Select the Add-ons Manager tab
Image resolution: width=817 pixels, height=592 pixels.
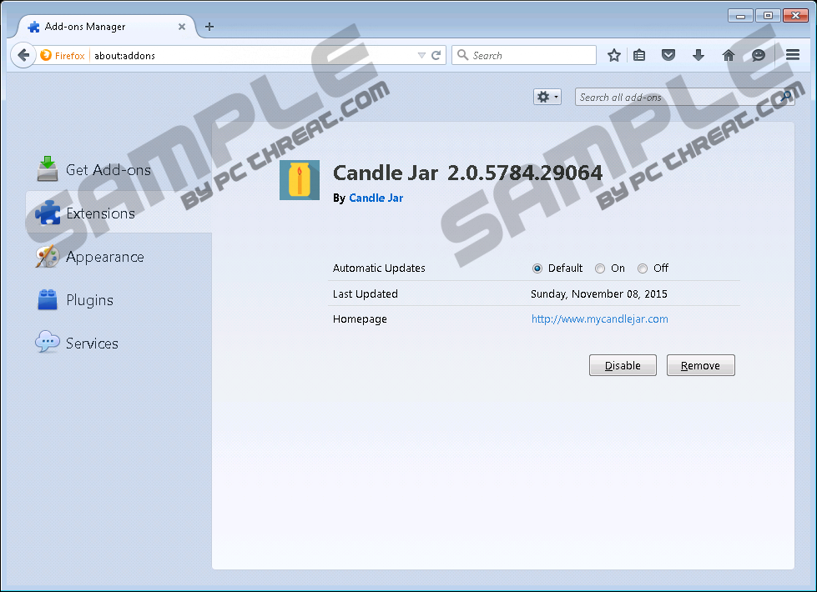point(107,27)
